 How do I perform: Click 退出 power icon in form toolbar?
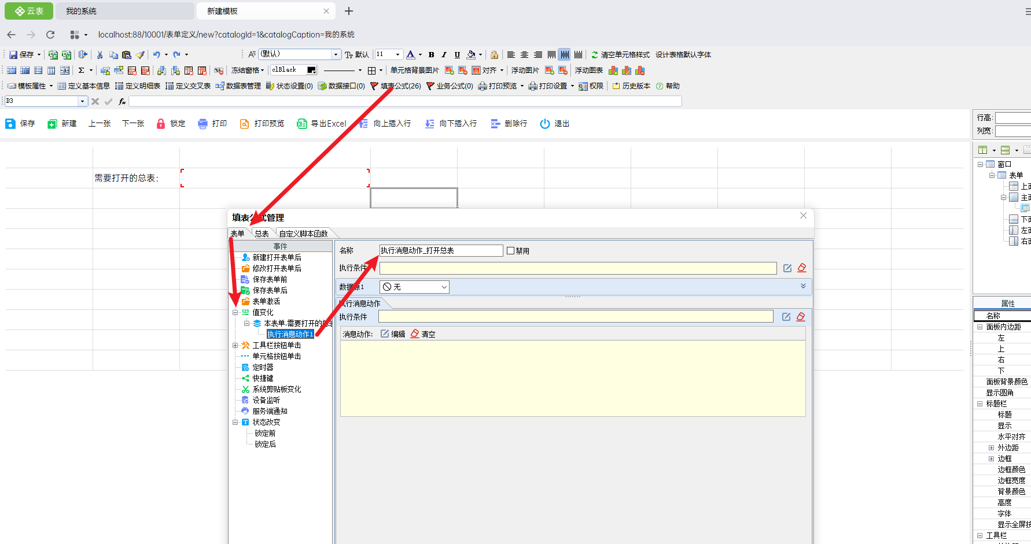pyautogui.click(x=545, y=124)
